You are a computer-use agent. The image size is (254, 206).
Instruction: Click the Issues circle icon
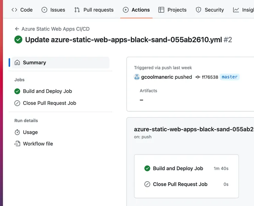coord(44,10)
